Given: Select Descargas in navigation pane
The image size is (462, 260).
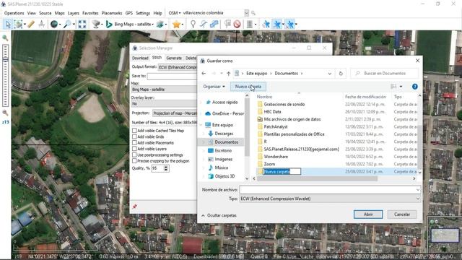Looking at the screenshot, I should pyautogui.click(x=224, y=134).
